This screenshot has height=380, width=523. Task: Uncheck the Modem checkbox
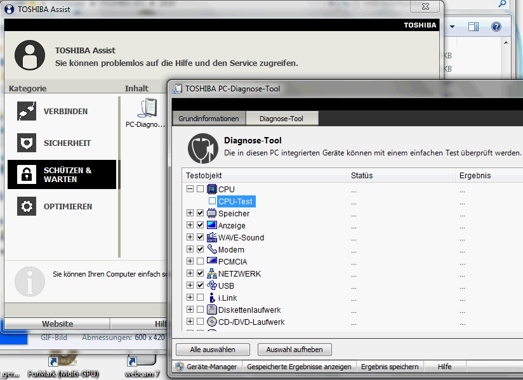pos(200,249)
